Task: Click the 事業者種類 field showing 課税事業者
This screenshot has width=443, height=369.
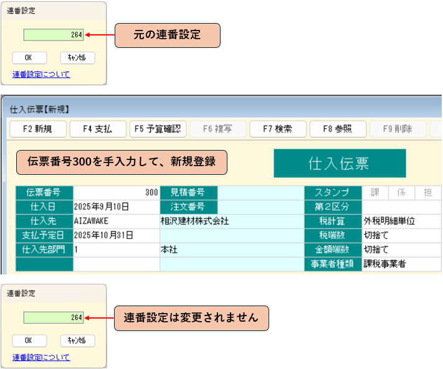Action: point(401,264)
